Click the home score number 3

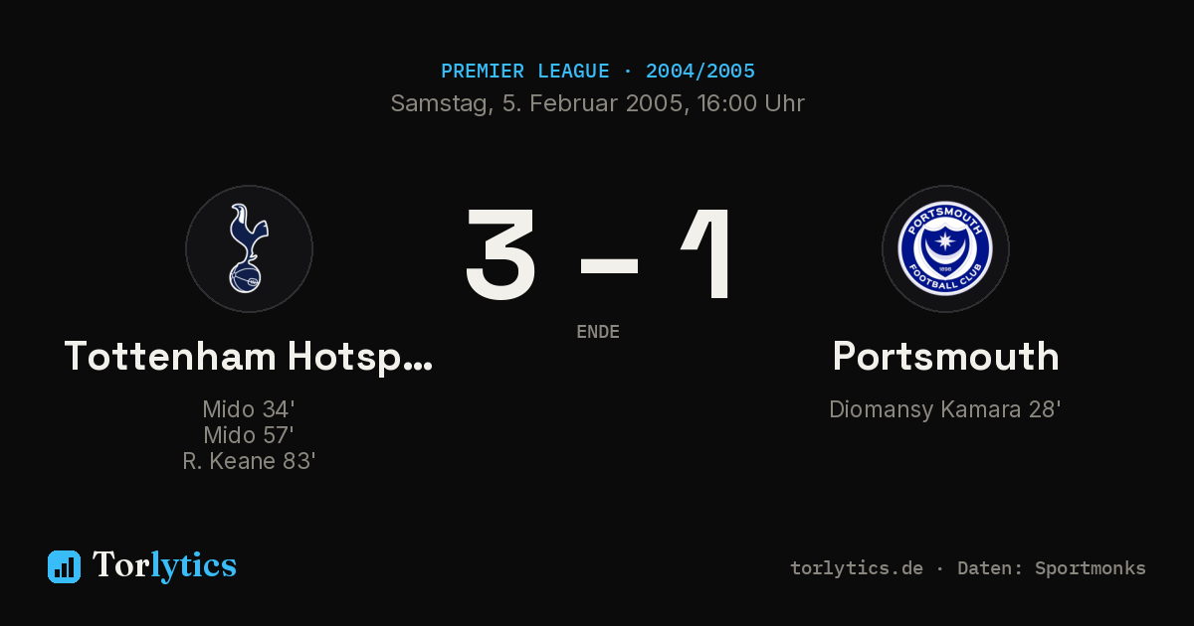[501, 253]
